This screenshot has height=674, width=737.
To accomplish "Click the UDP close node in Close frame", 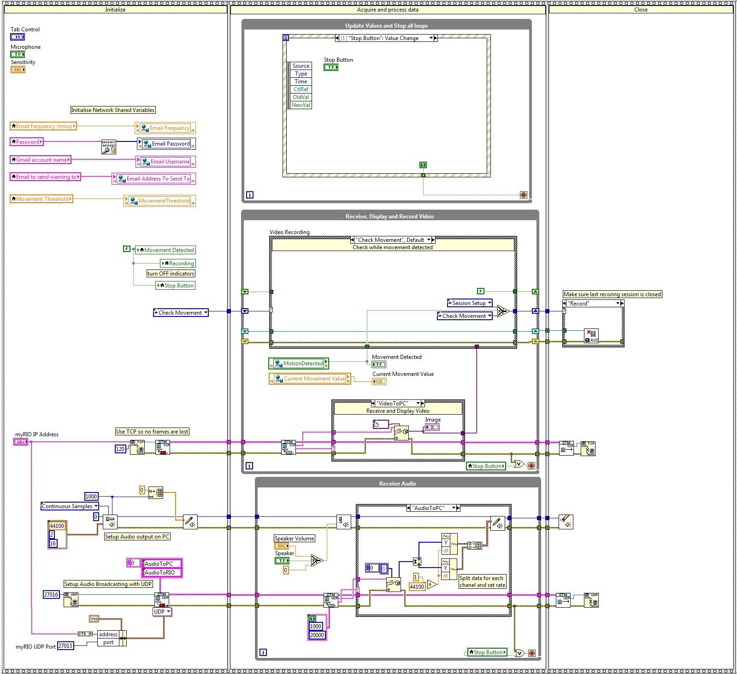I will tap(591, 600).
